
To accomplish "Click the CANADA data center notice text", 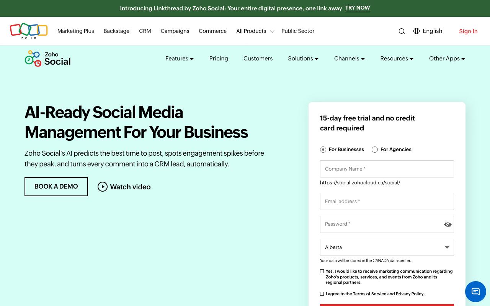I will 366,260.
